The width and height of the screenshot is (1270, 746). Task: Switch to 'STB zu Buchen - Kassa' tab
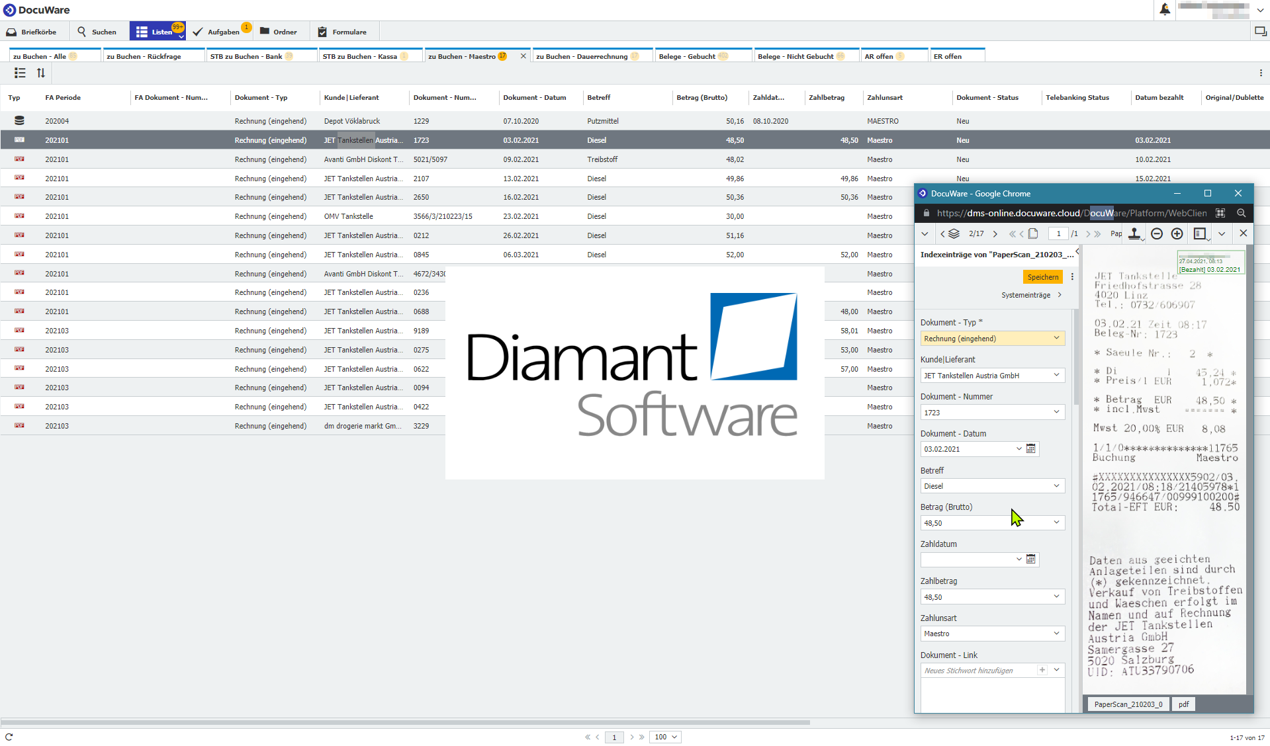pos(371,56)
